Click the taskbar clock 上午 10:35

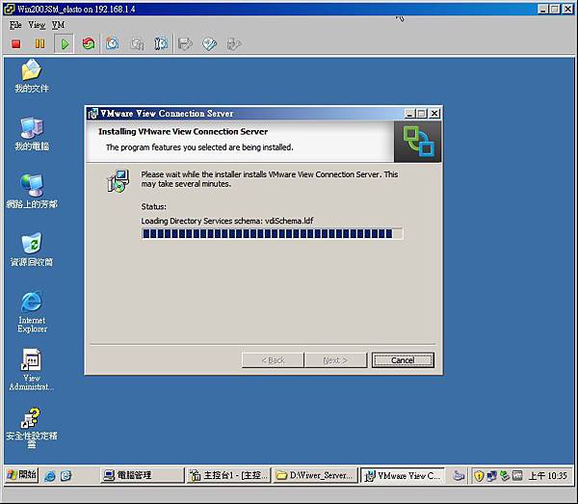click(x=548, y=476)
